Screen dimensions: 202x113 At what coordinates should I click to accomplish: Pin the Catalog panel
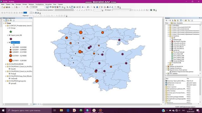click(x=199, y=18)
